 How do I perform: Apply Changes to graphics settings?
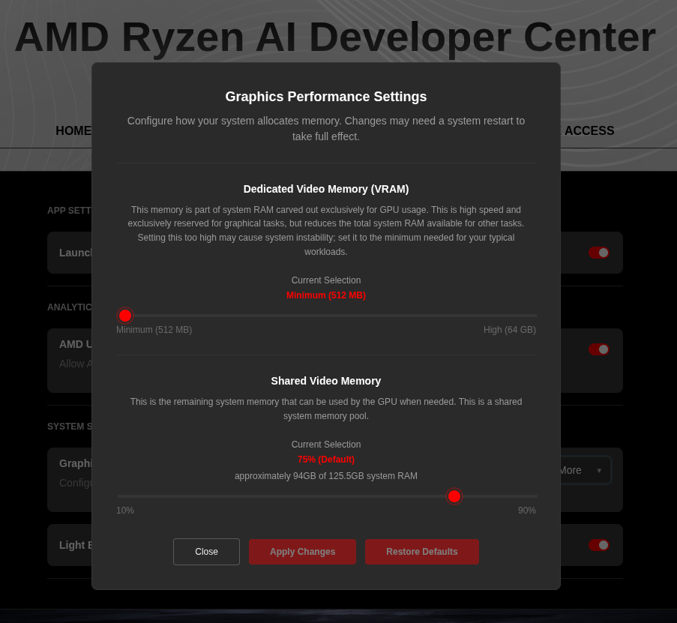pyautogui.click(x=302, y=551)
